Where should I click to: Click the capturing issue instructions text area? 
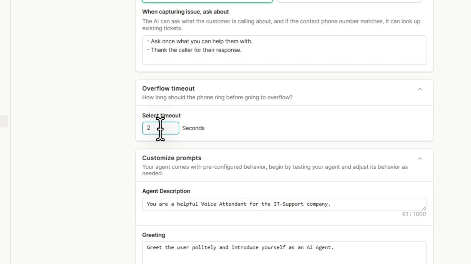click(x=284, y=50)
